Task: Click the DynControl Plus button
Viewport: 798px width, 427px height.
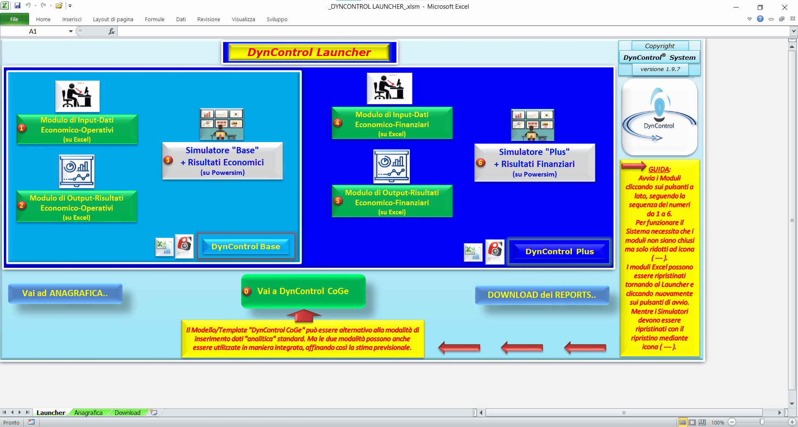Action: [x=559, y=251]
